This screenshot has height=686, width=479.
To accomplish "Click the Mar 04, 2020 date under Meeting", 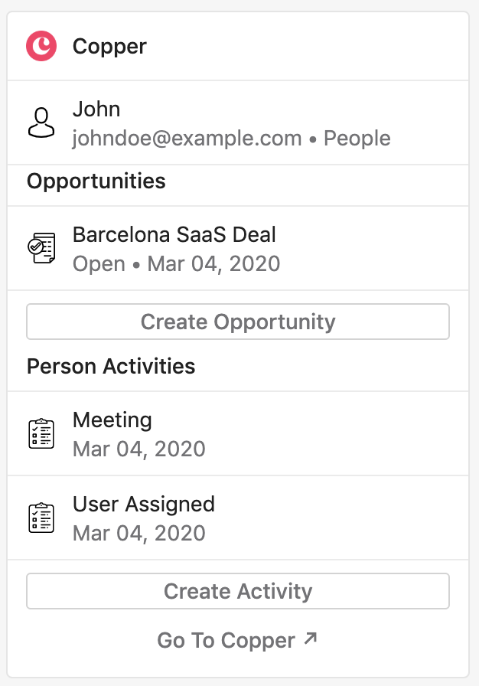I will coord(139,449).
